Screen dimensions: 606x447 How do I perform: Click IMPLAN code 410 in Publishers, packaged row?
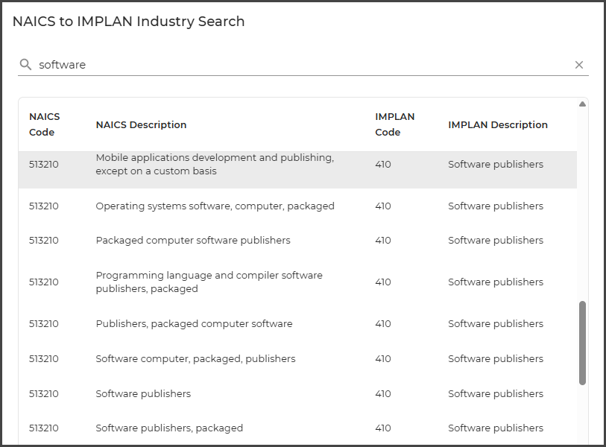tap(383, 324)
